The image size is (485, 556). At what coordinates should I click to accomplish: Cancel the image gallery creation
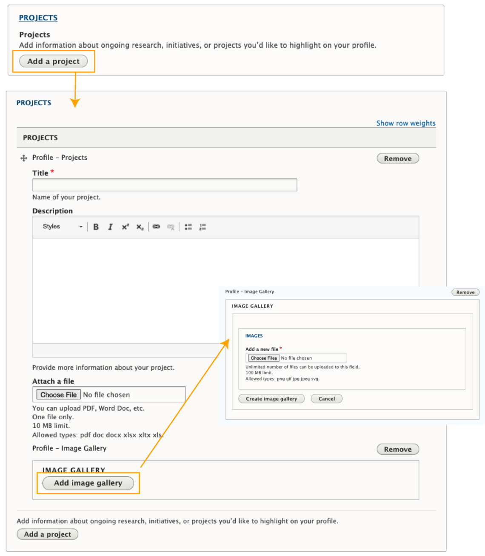tap(326, 398)
